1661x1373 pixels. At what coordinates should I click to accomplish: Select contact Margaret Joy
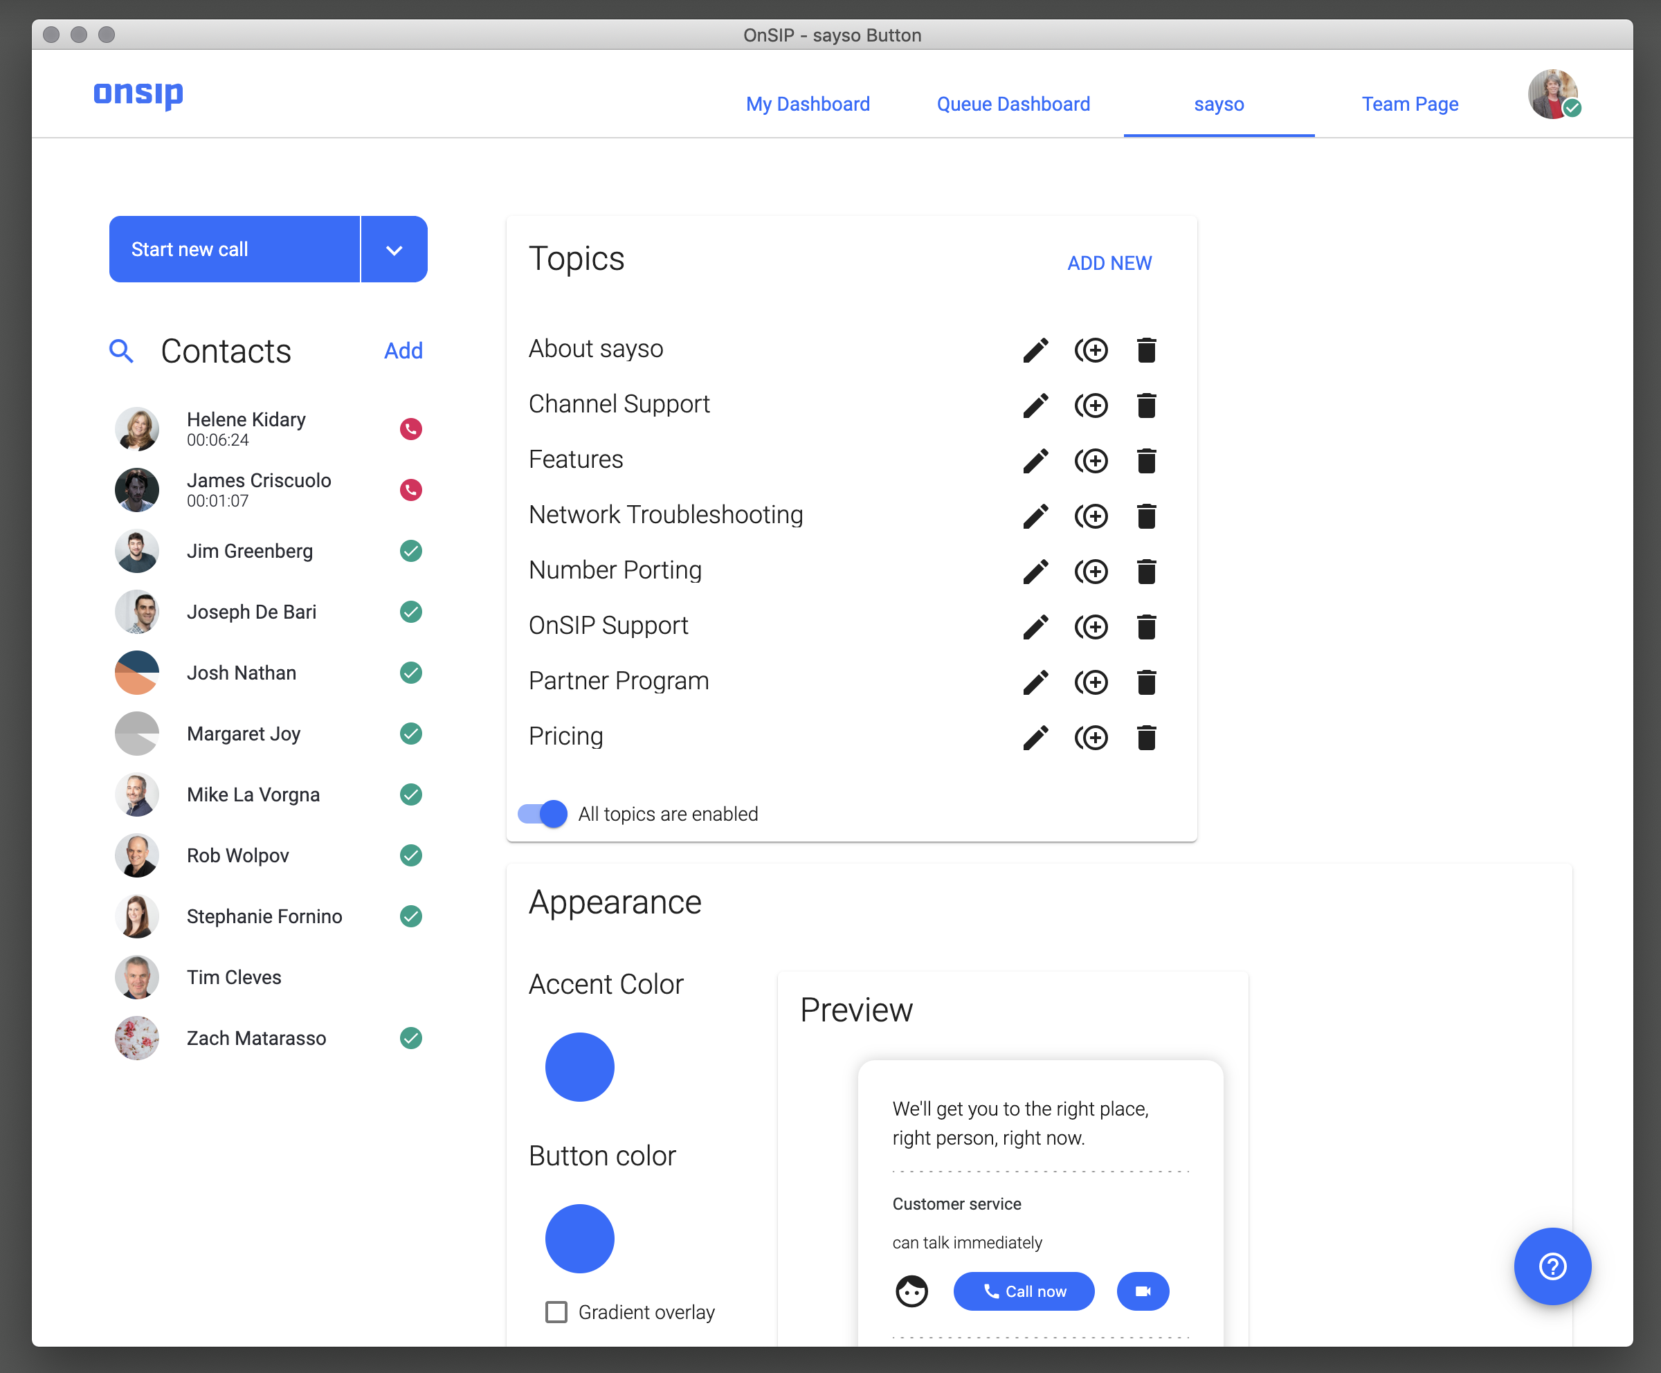click(269, 733)
